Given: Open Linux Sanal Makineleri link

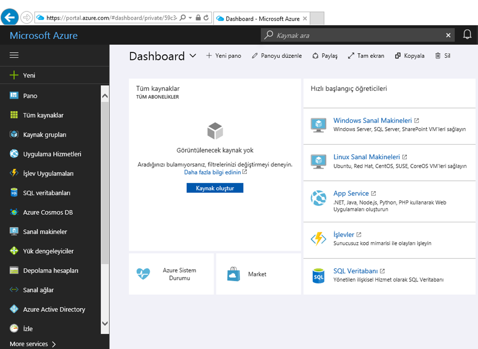Looking at the screenshot, I should click(366, 157).
